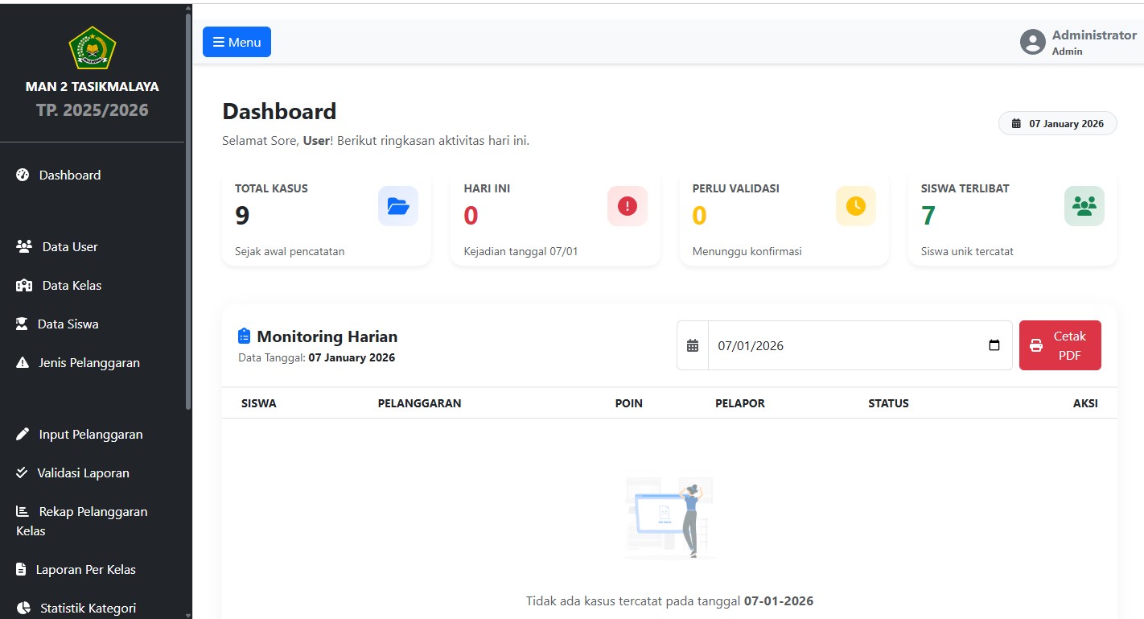Expand the Administrator profile menu
The height and width of the screenshot is (619, 1144).
(1078, 41)
